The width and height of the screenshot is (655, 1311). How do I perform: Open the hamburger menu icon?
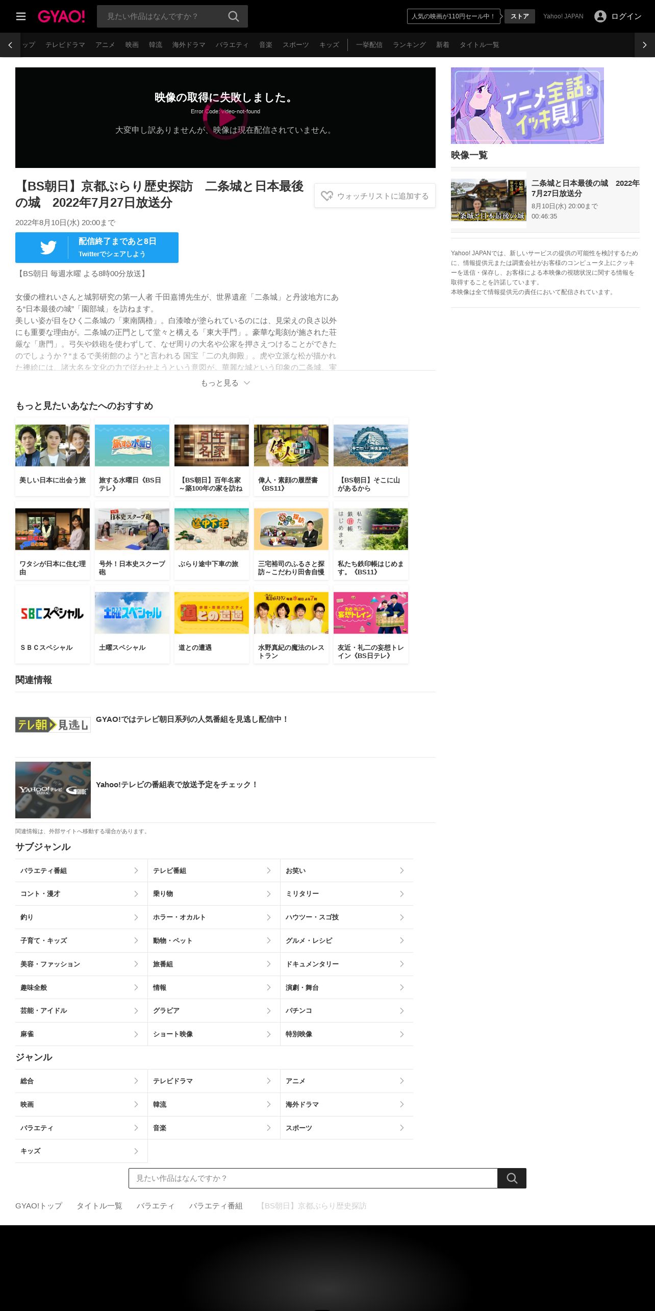tap(21, 16)
